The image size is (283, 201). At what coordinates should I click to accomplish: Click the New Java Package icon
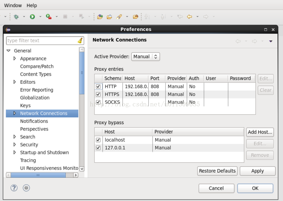pyautogui.click(x=100, y=17)
